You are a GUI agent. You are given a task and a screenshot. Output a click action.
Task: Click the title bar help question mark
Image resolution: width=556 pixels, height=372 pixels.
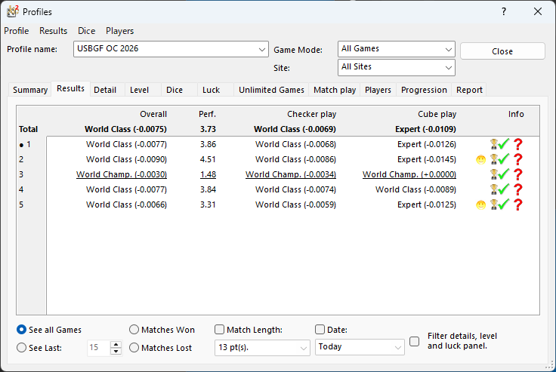pos(504,11)
